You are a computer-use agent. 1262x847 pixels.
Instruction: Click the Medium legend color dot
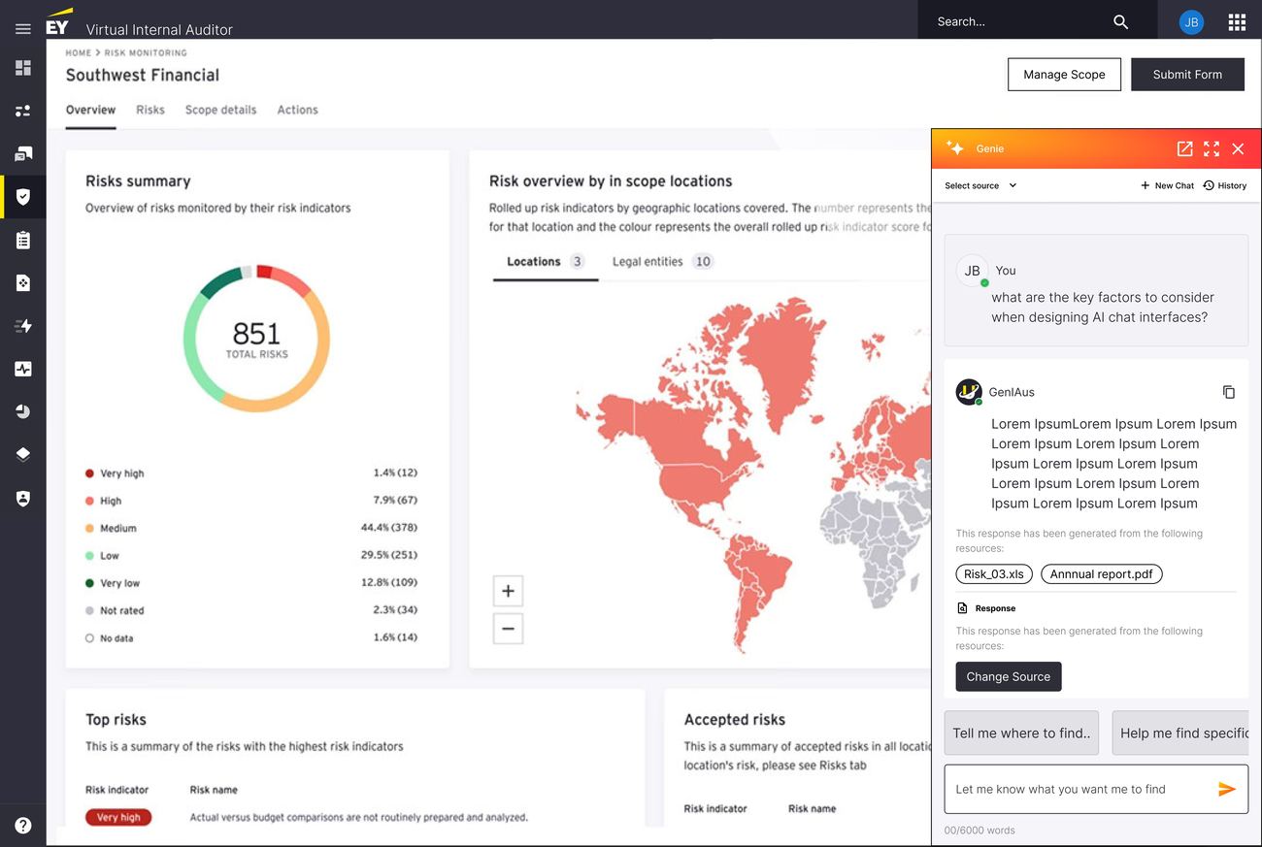coord(89,529)
